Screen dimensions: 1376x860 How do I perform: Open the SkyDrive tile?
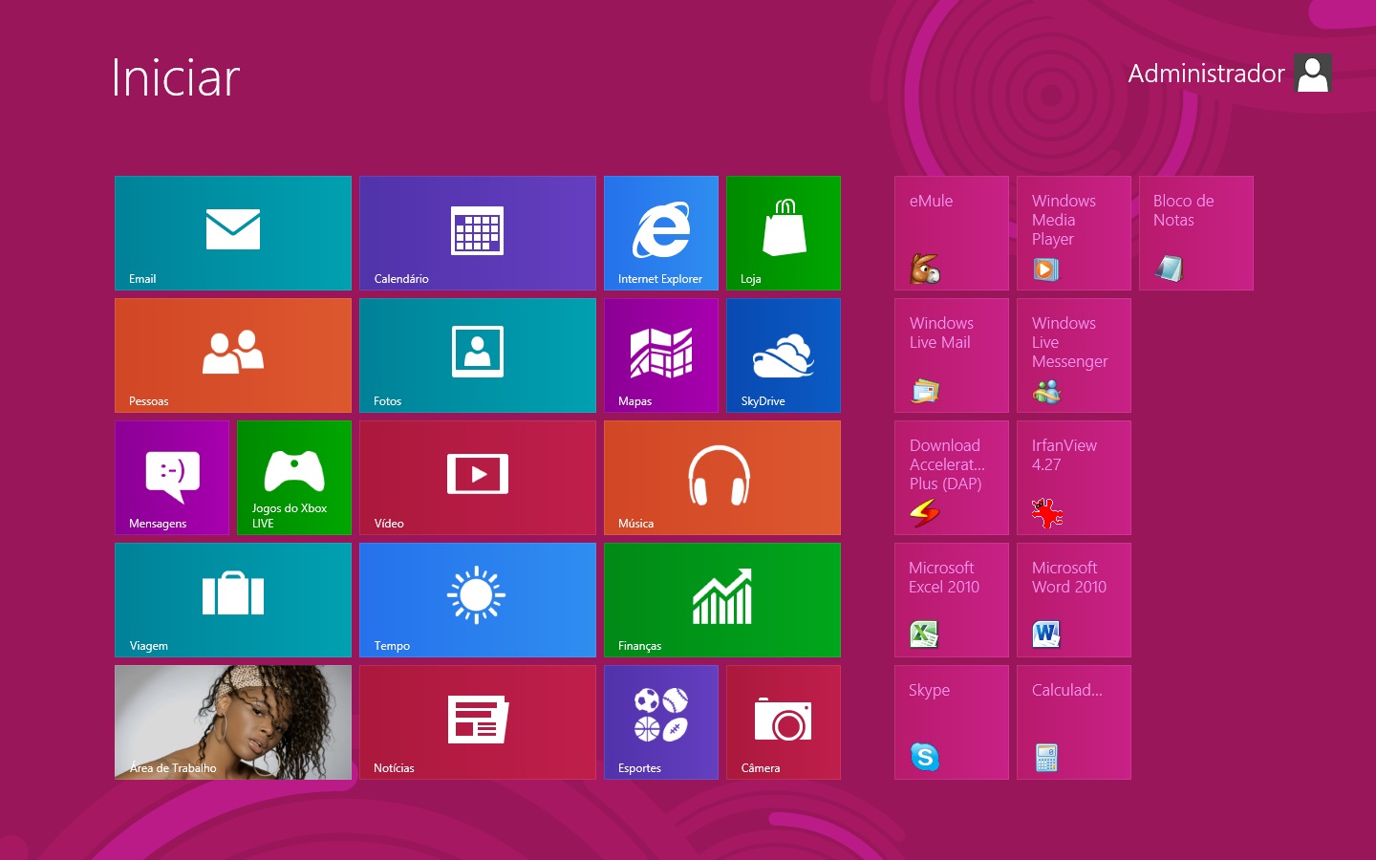pos(783,355)
